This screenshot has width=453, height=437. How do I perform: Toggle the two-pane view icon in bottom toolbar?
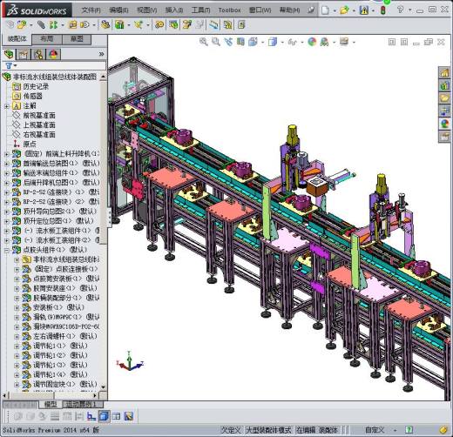tap(116, 416)
